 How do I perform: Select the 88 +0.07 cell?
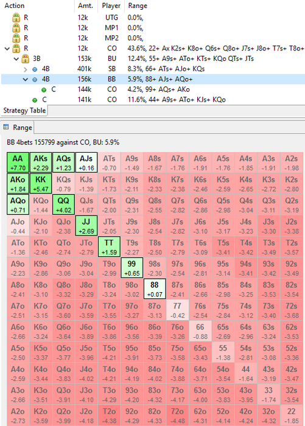[x=155, y=289]
